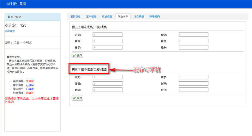
Task: Focus 数学 input in 一模成绩 section
Action: tap(193, 35)
